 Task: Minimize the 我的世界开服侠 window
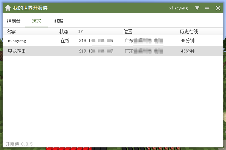pyautogui.click(x=207, y=8)
